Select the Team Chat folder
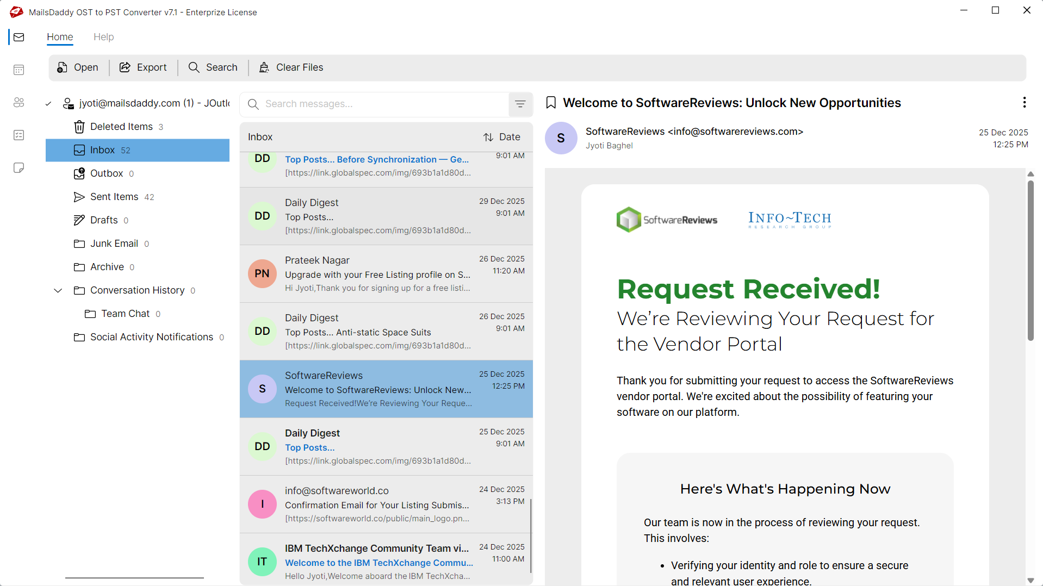The height and width of the screenshot is (586, 1043). click(x=138, y=314)
